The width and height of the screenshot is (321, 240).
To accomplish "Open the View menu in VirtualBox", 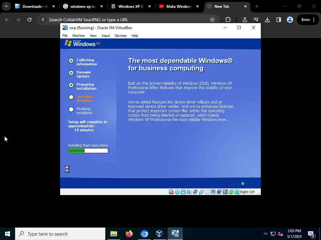I will click(93, 36).
